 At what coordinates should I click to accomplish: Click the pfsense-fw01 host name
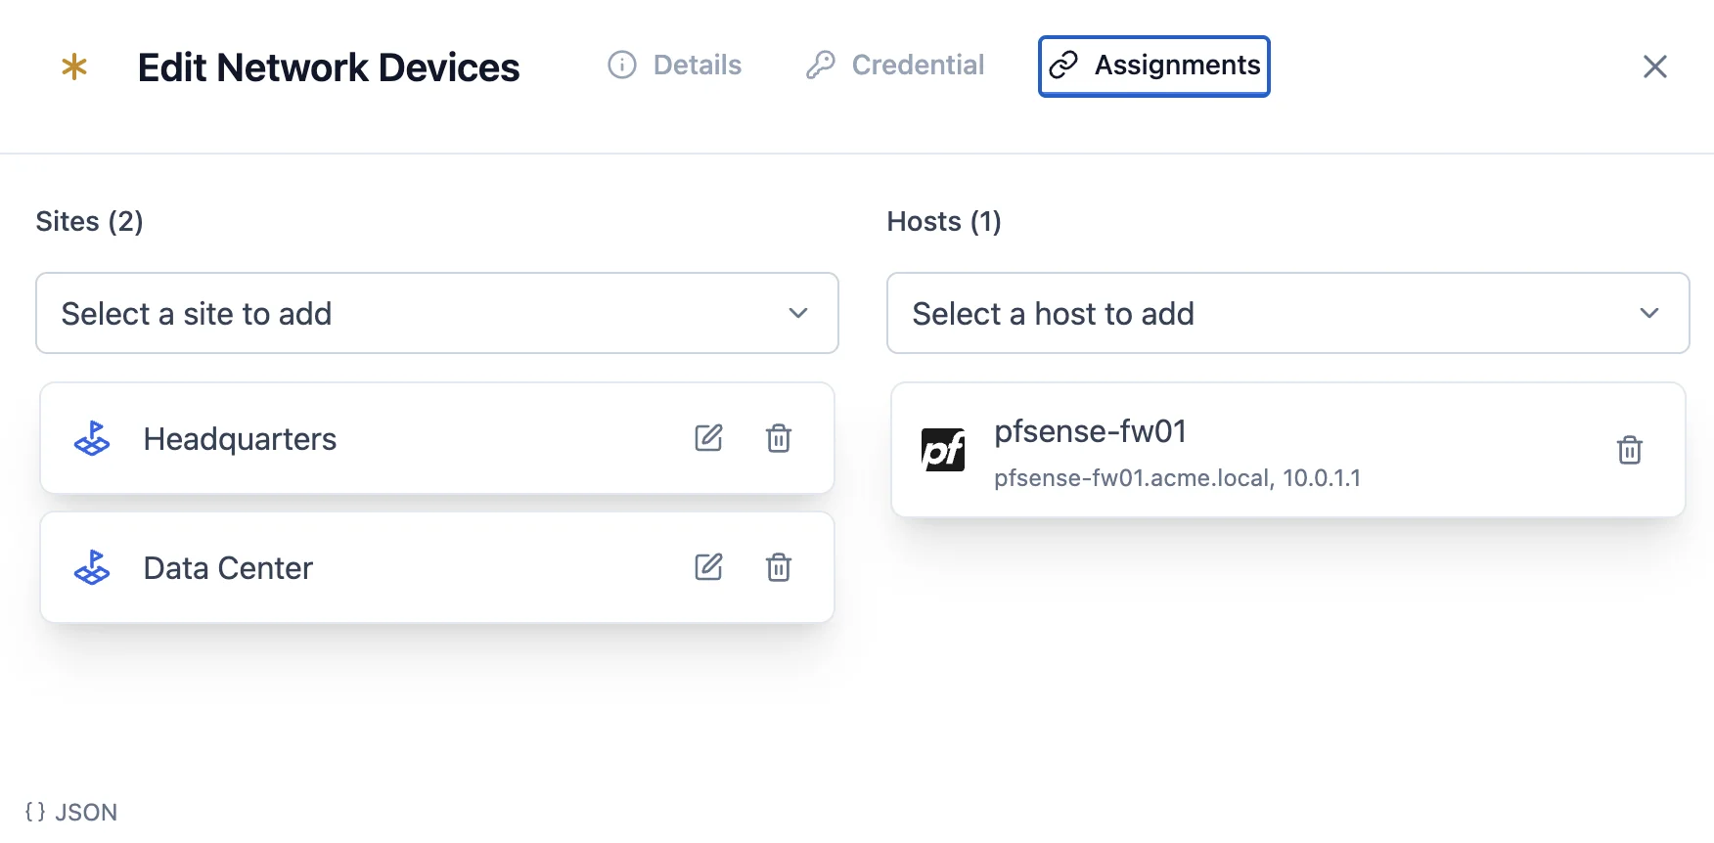click(x=1091, y=431)
